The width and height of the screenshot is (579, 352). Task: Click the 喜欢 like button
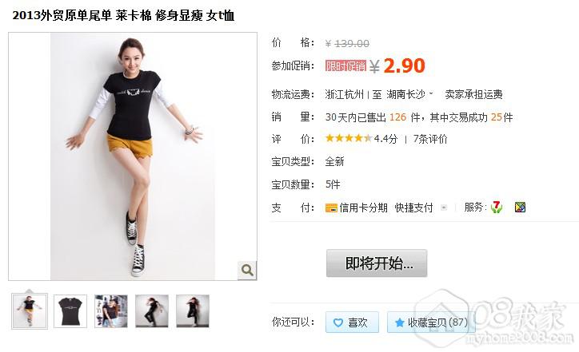(x=352, y=322)
